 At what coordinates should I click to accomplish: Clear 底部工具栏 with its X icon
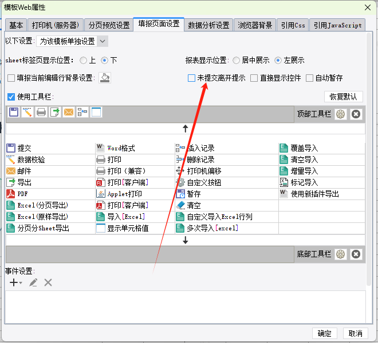(356, 254)
